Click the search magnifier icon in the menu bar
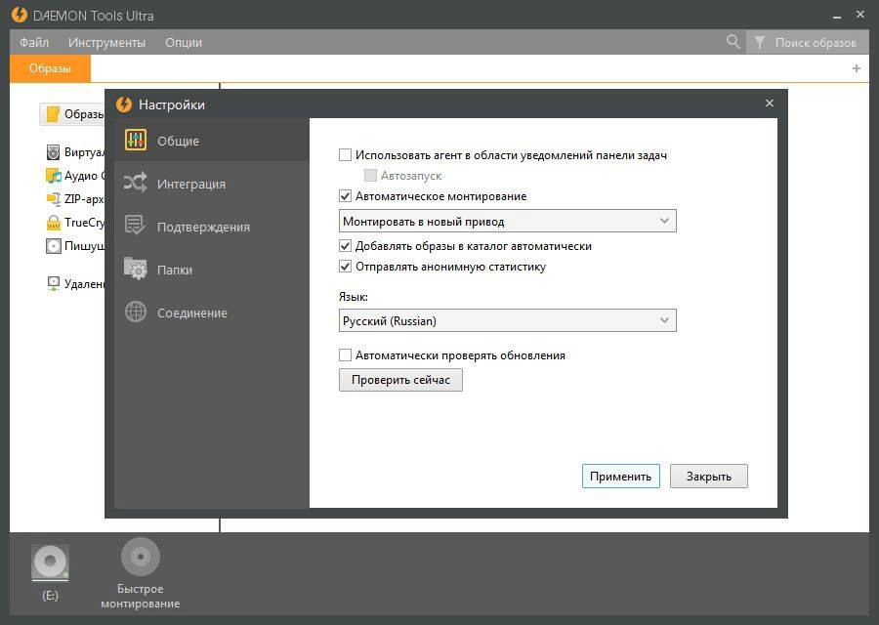The height and width of the screenshot is (625, 879). pos(732,41)
